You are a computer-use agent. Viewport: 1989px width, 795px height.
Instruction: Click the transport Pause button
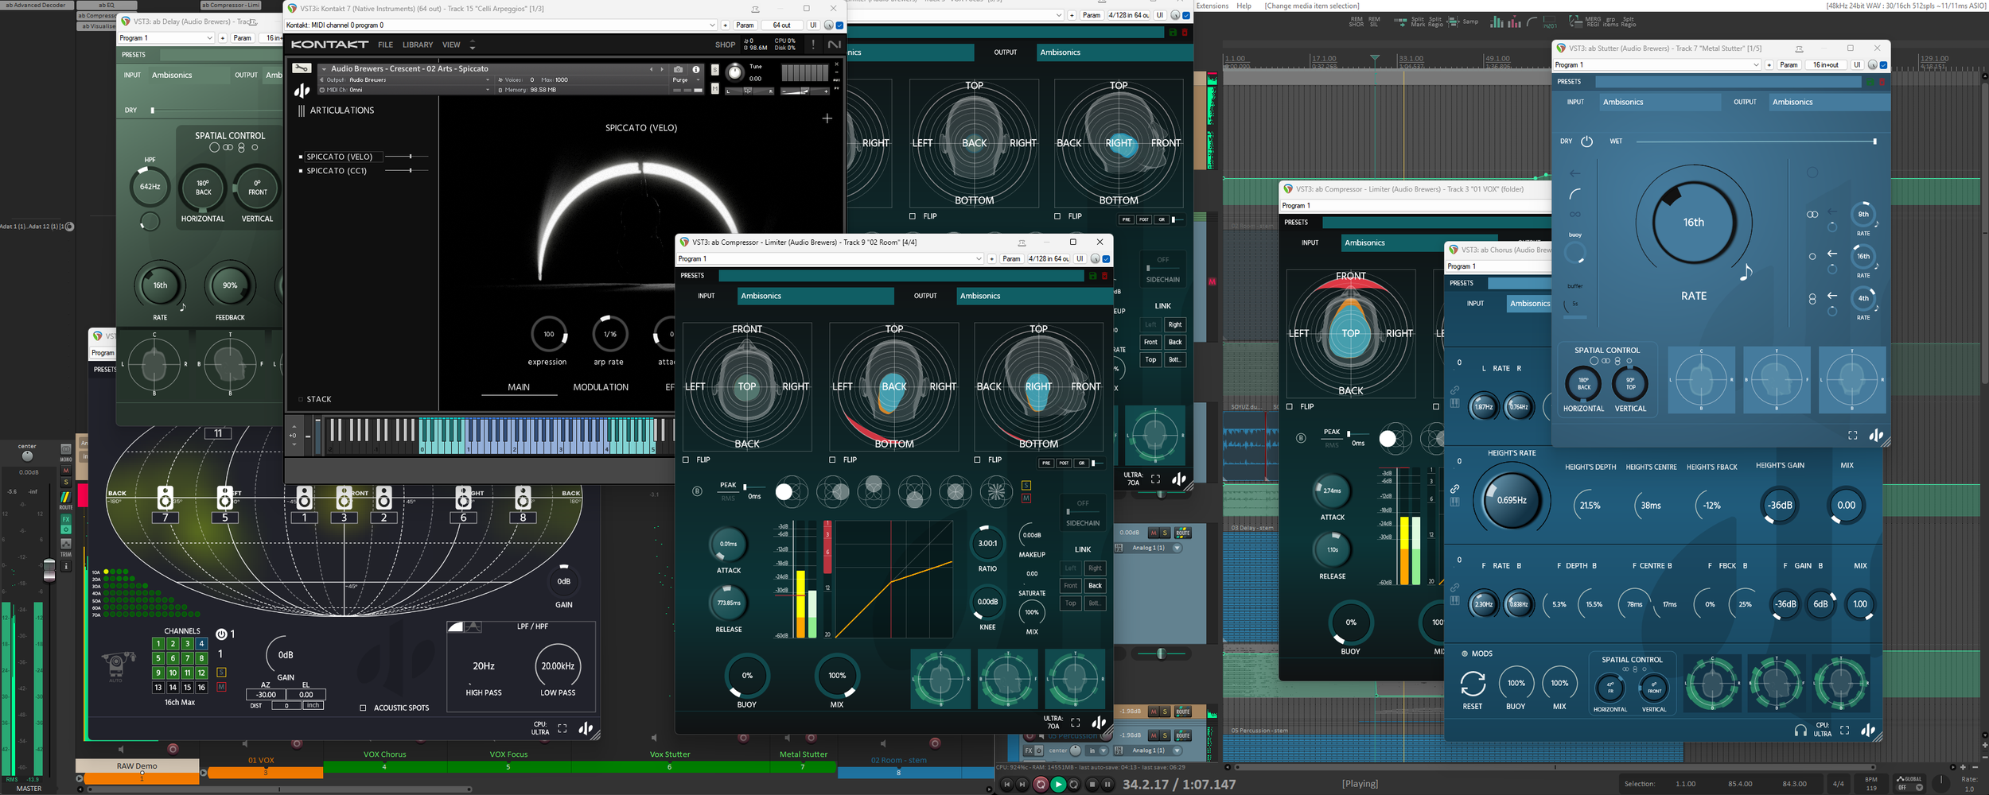(1107, 785)
